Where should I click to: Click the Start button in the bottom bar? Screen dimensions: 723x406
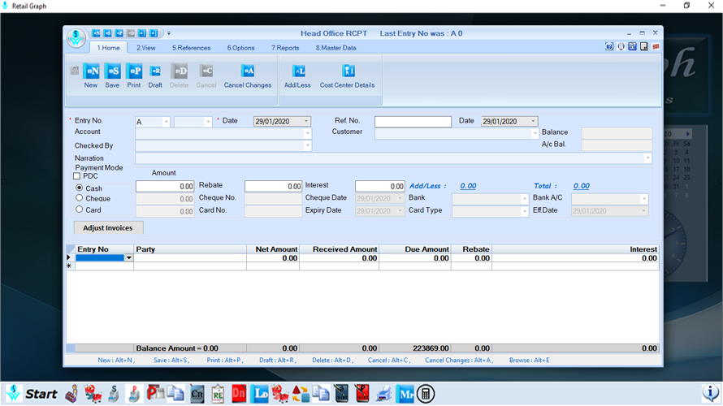coord(32,394)
